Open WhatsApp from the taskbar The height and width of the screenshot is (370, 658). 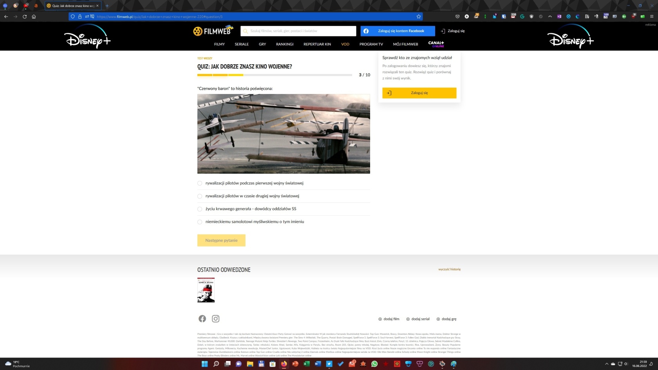[x=374, y=364]
